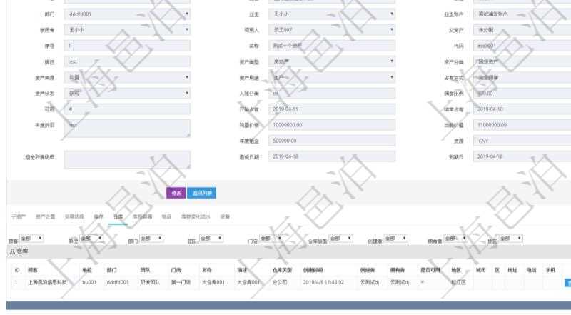This screenshot has height=315, width=571.
Task: Expand the 创建者 filter dropdown
Action: point(395,238)
